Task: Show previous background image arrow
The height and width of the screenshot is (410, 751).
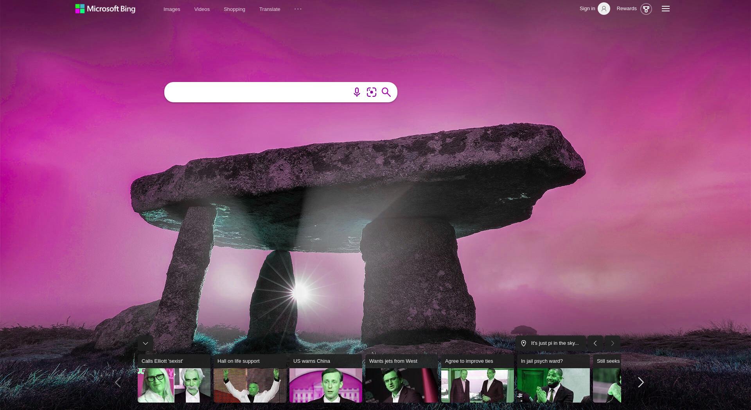Action: pyautogui.click(x=595, y=343)
